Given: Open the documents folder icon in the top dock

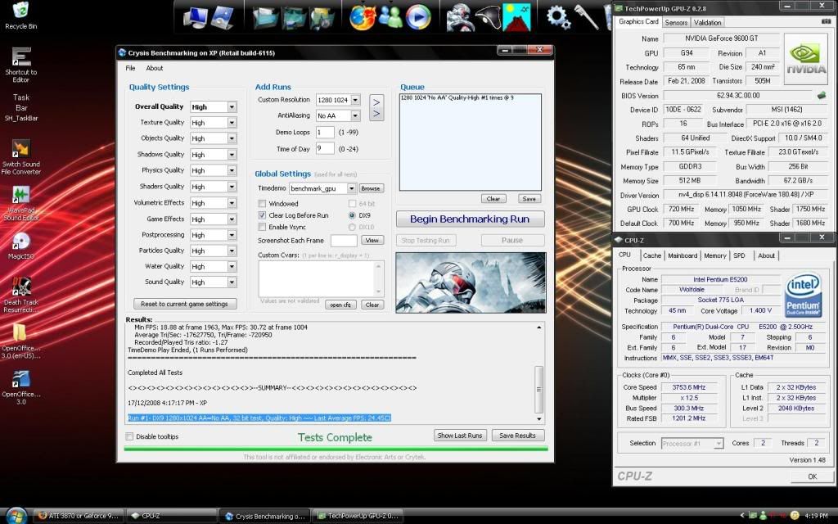Looking at the screenshot, I should pyautogui.click(x=264, y=17).
